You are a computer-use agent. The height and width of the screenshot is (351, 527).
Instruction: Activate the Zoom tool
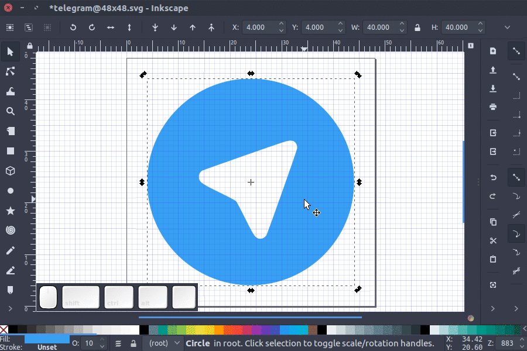(x=10, y=111)
